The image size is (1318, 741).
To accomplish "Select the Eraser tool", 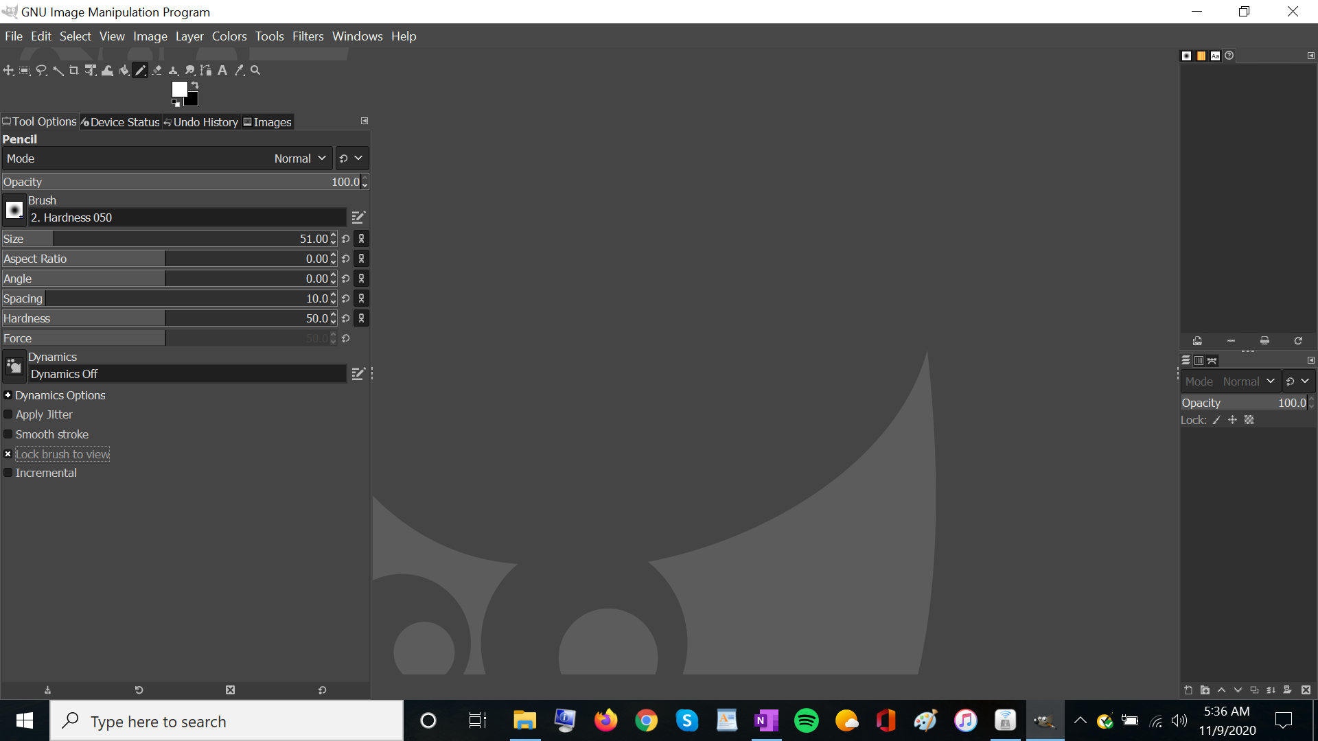I will (157, 71).
